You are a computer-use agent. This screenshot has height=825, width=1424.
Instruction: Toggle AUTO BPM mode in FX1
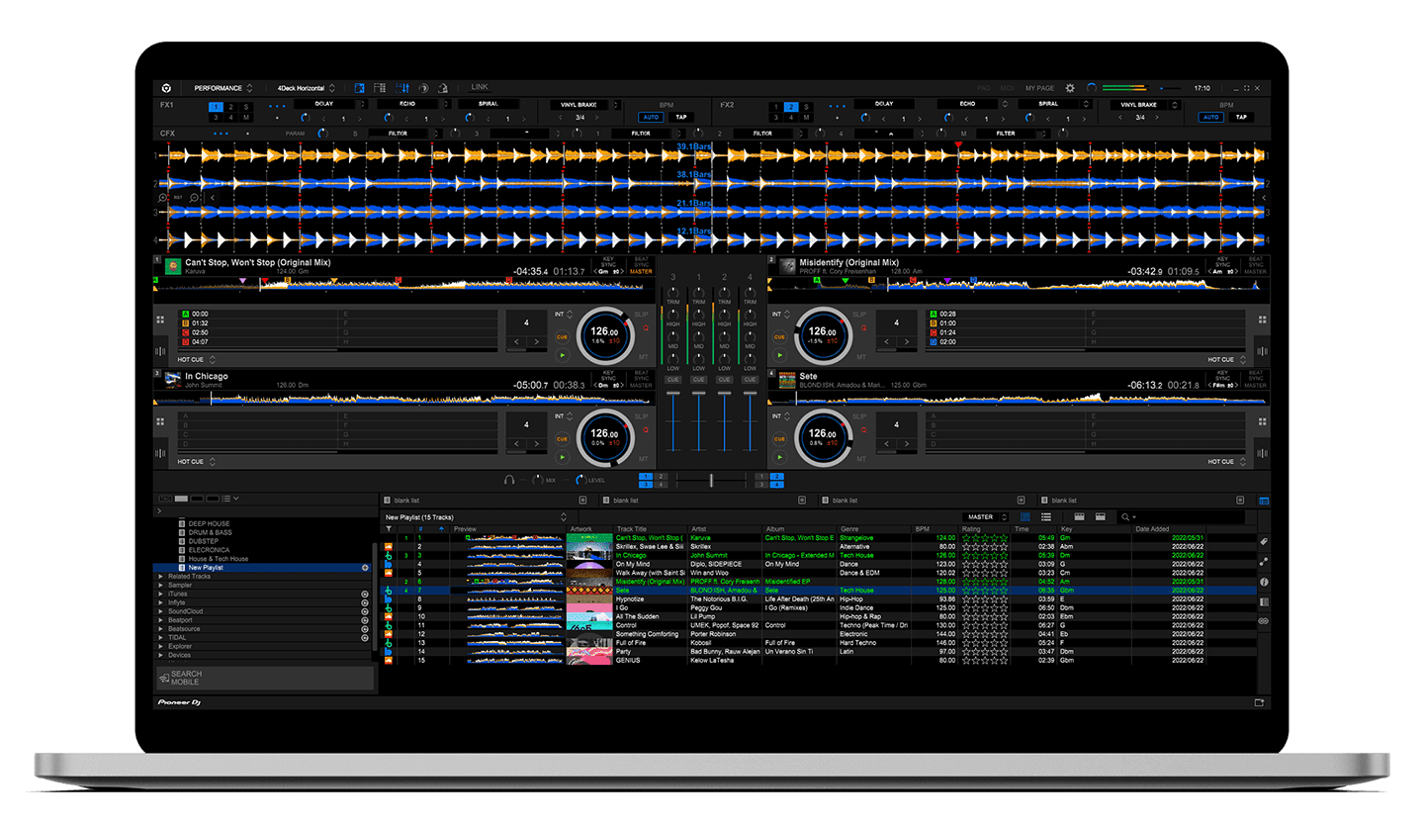[651, 117]
